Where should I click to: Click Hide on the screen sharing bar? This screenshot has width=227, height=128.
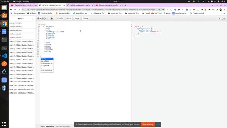coord(158,124)
